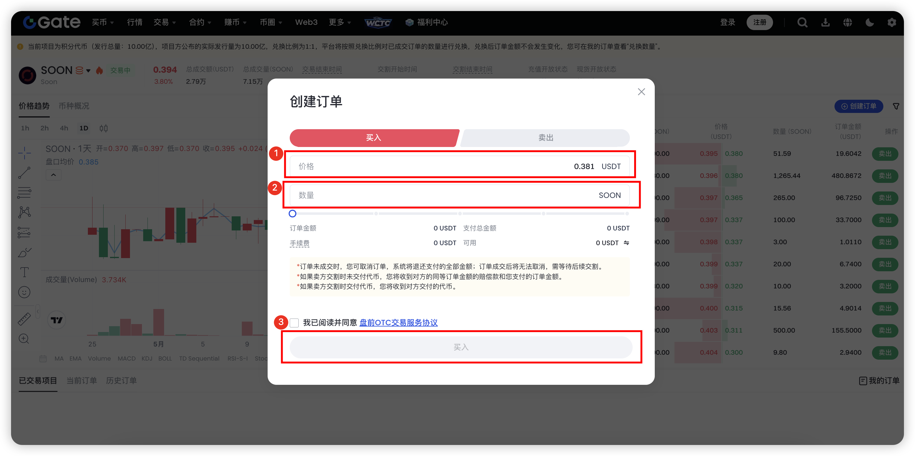Expand the 合约 dropdown menu
Image resolution: width=915 pixels, height=456 pixels.
coord(200,22)
